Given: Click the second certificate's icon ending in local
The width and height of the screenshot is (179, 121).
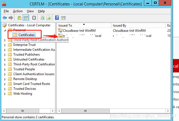Looking at the screenshot, I should pos(60,35).
